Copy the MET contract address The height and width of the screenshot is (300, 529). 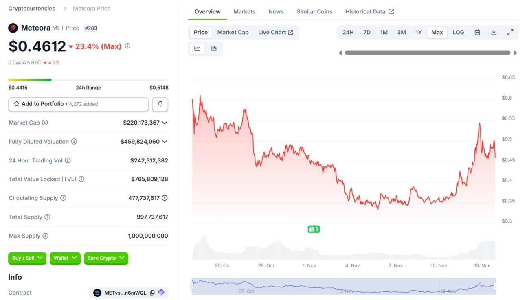click(x=152, y=293)
